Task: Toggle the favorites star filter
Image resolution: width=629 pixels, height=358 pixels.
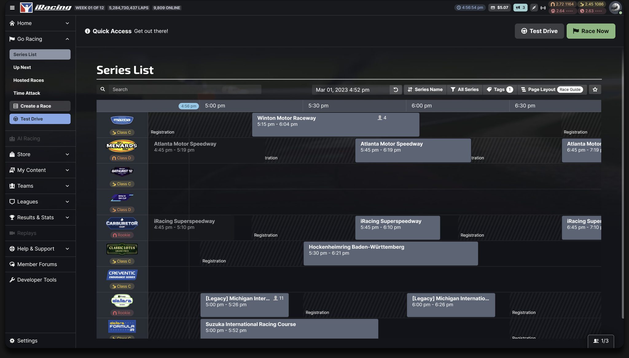Action: coord(595,89)
